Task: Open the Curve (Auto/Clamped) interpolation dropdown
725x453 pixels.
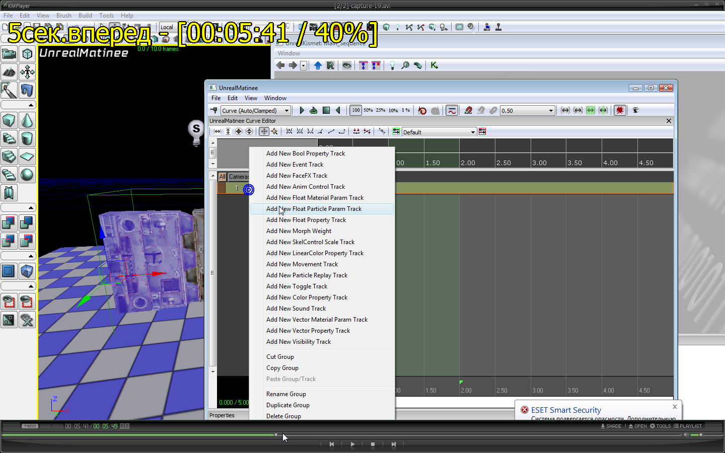Action: point(256,110)
